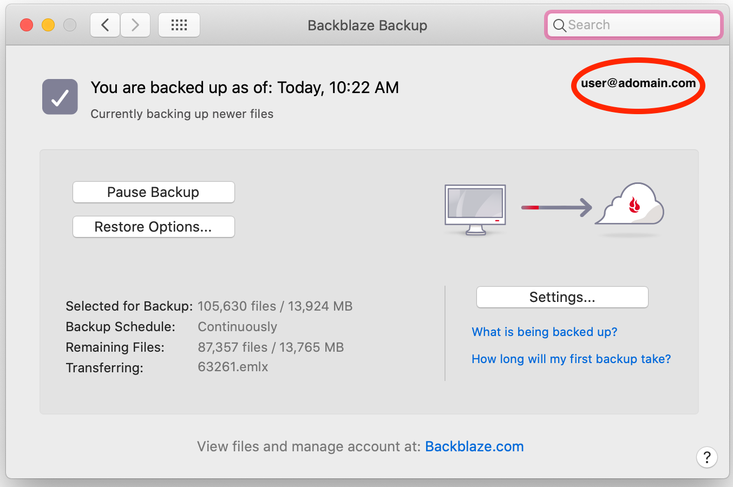Click the user@adomain.com account text
733x487 pixels.
(638, 83)
